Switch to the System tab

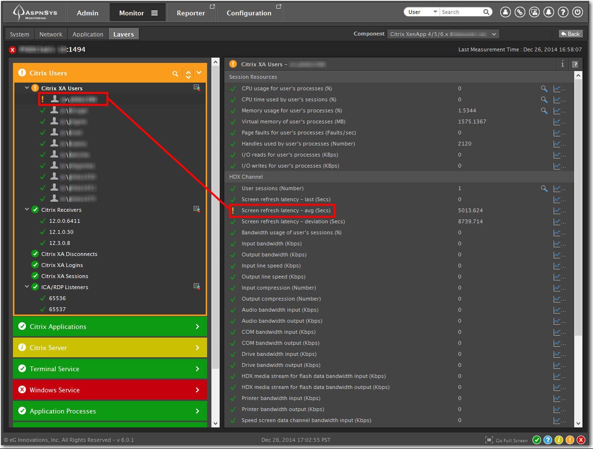(20, 34)
